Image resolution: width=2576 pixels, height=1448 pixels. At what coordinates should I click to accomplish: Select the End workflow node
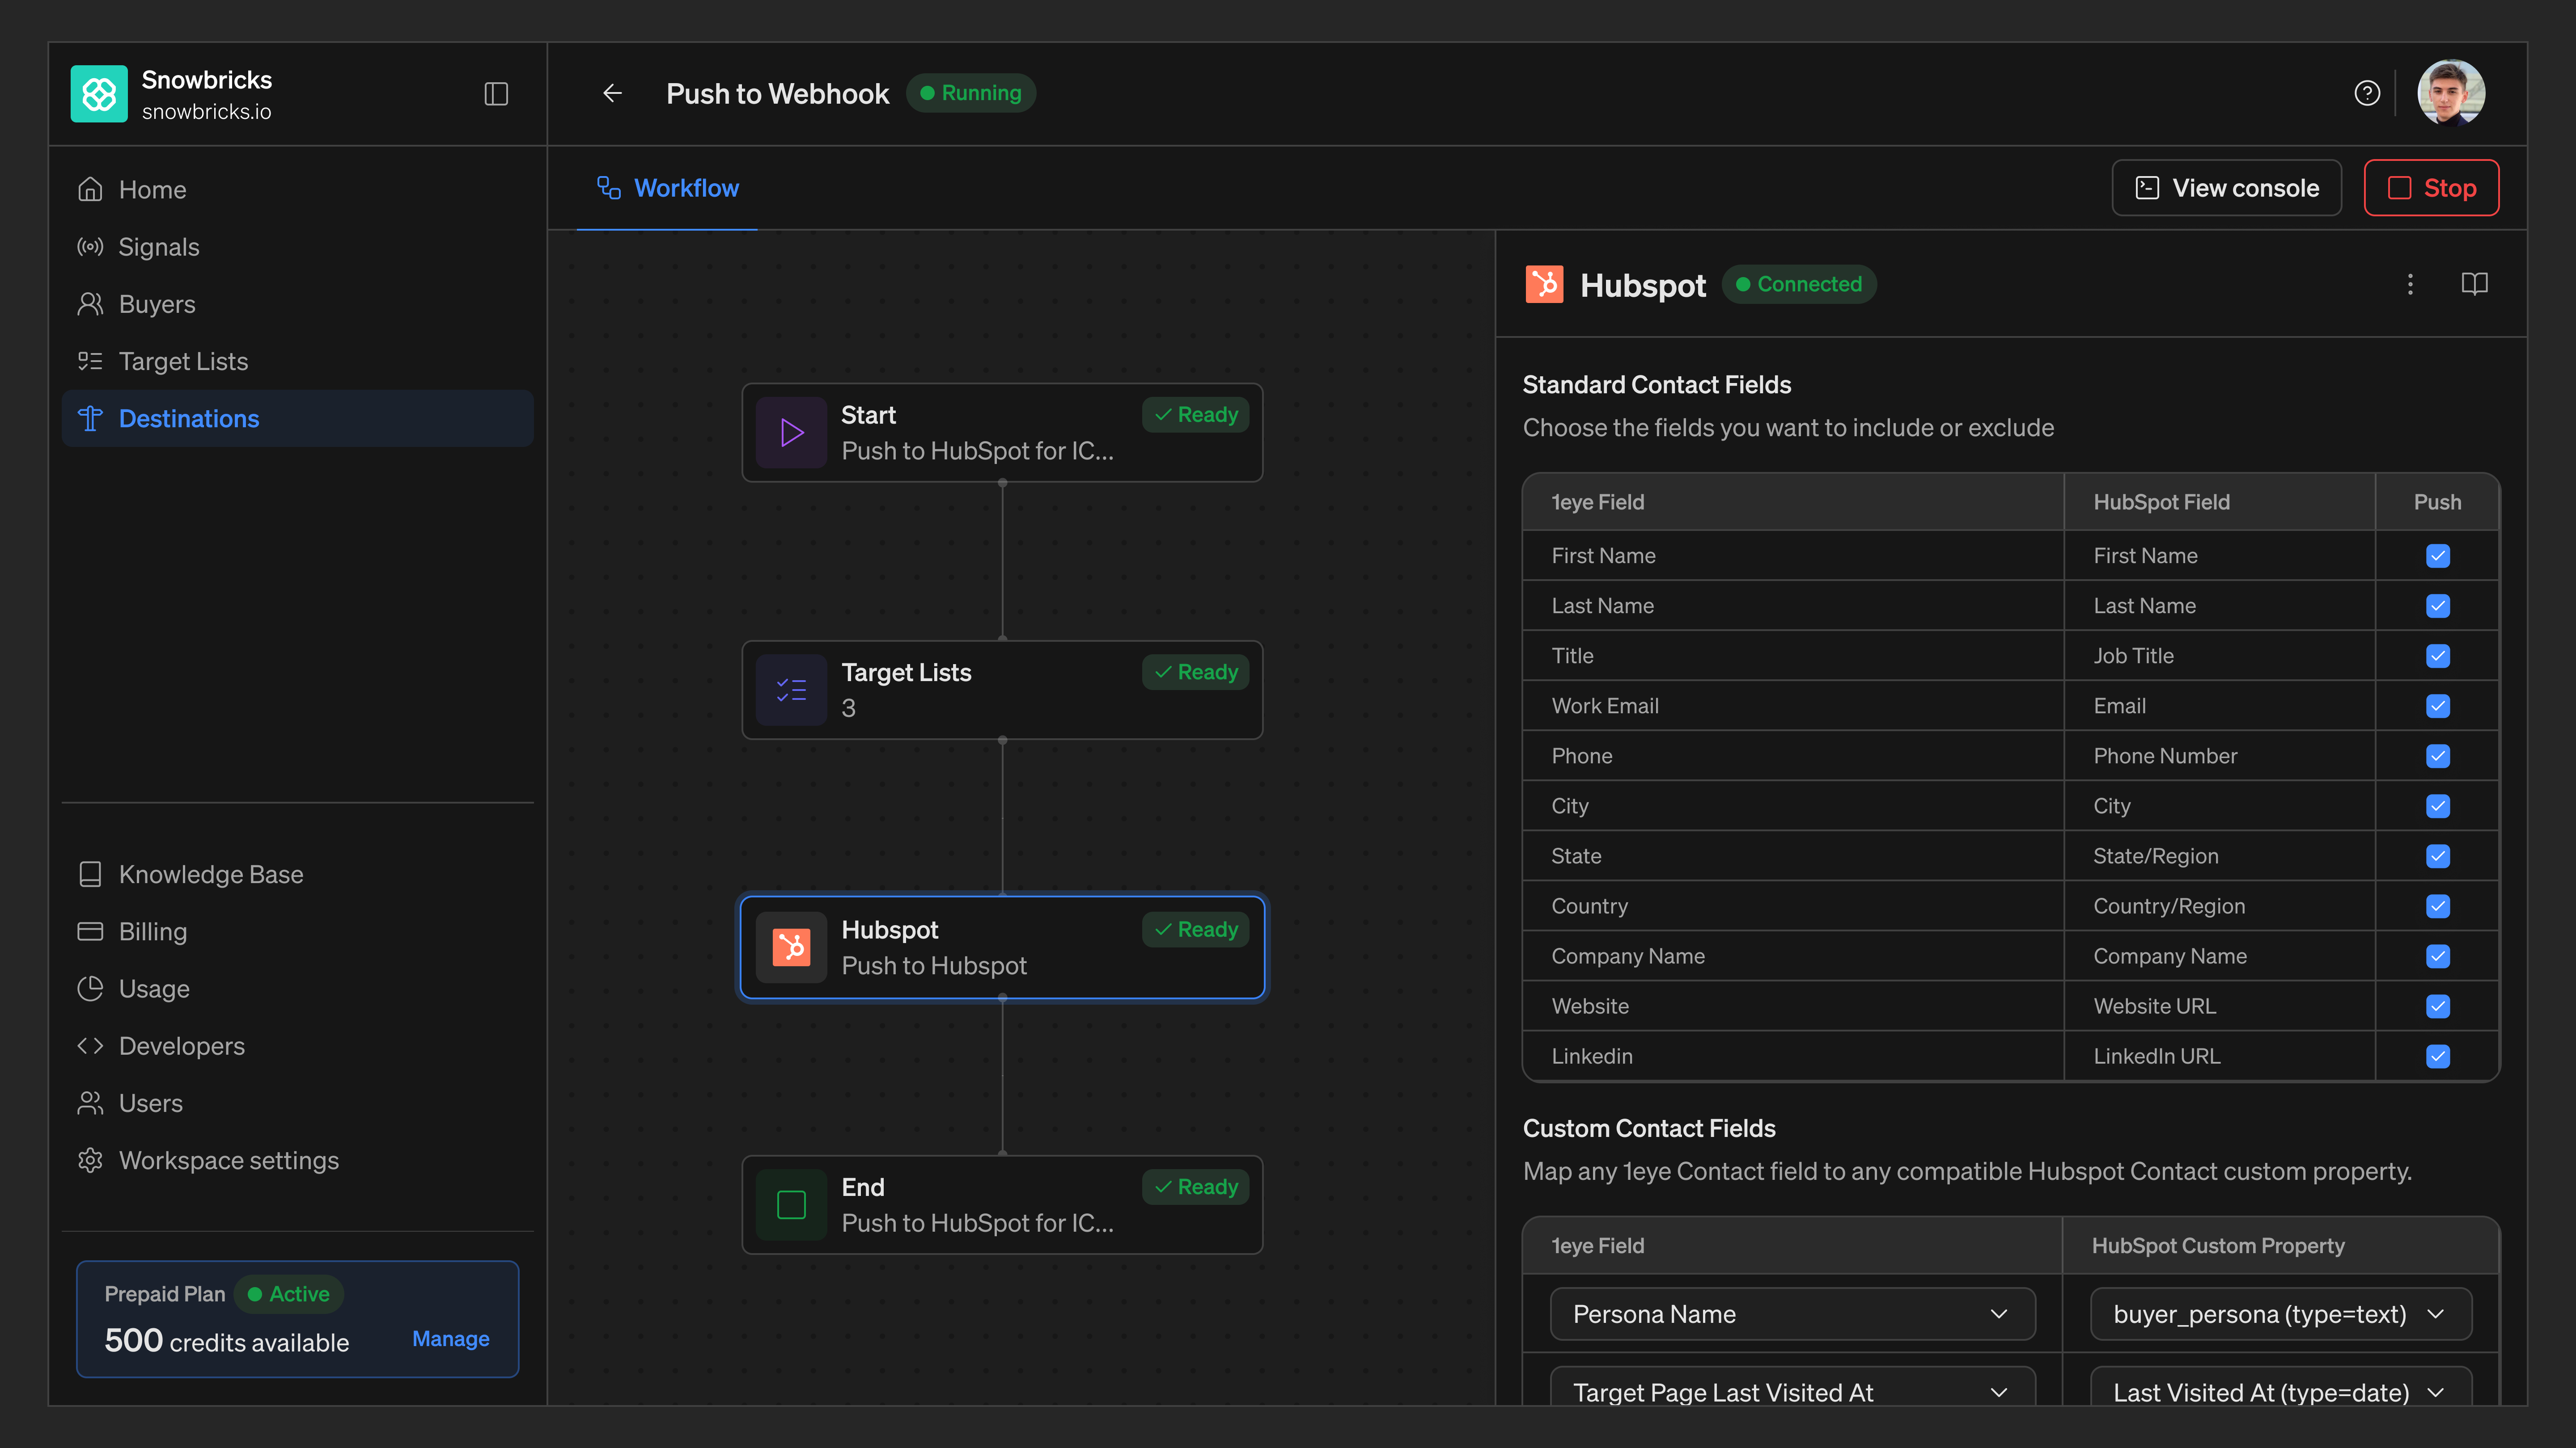pos(1002,1205)
